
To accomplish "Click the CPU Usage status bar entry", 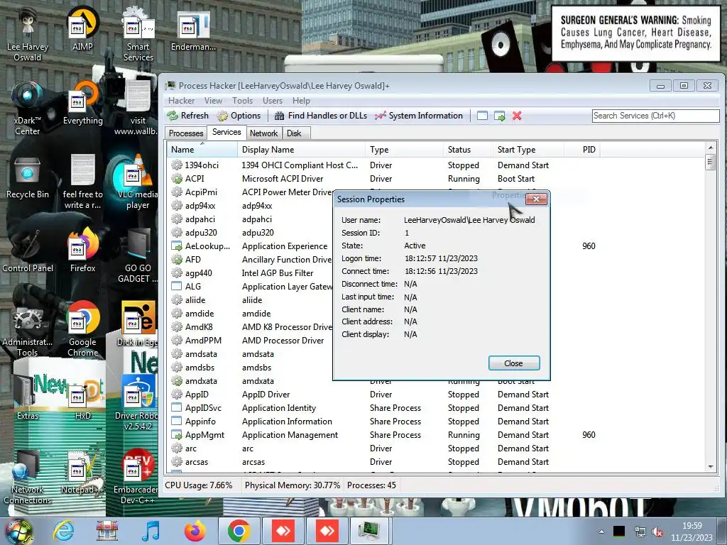I will tap(199, 485).
